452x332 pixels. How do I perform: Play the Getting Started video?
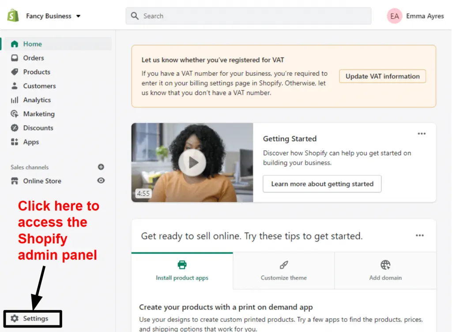click(192, 163)
